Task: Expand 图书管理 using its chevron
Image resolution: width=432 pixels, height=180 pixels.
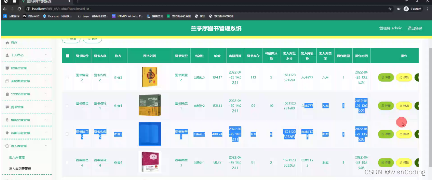Action: click(46, 107)
